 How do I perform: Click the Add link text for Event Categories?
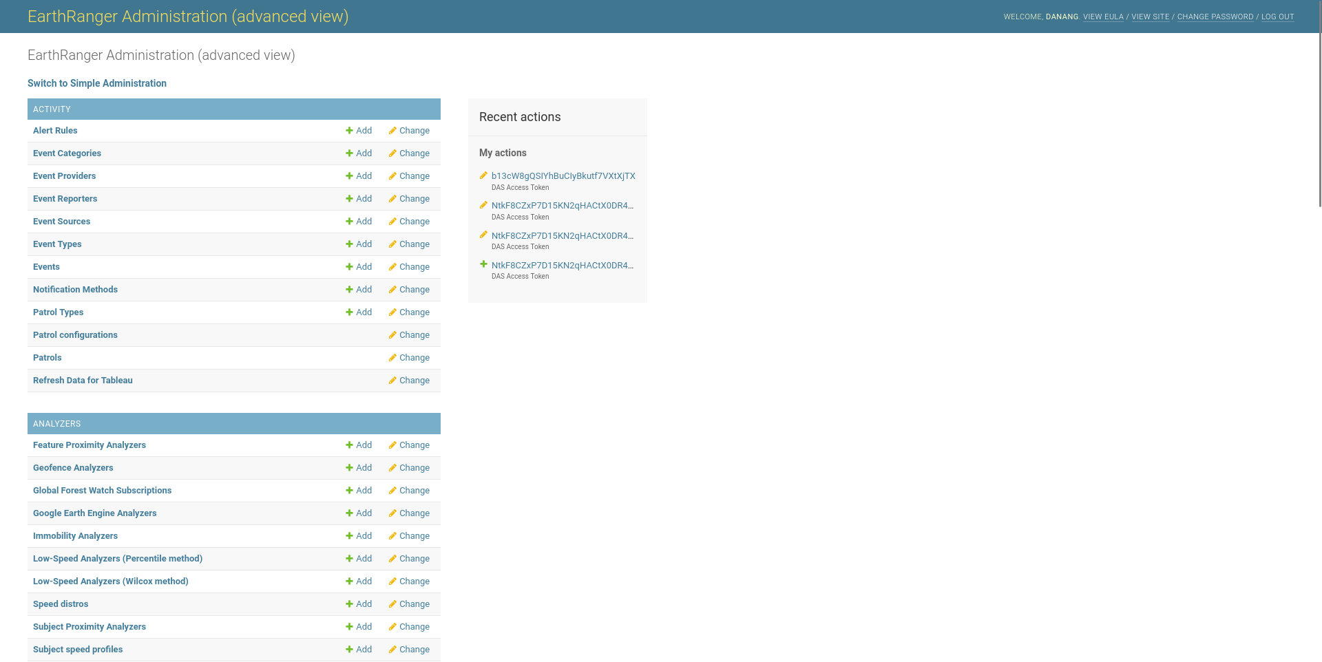(364, 153)
